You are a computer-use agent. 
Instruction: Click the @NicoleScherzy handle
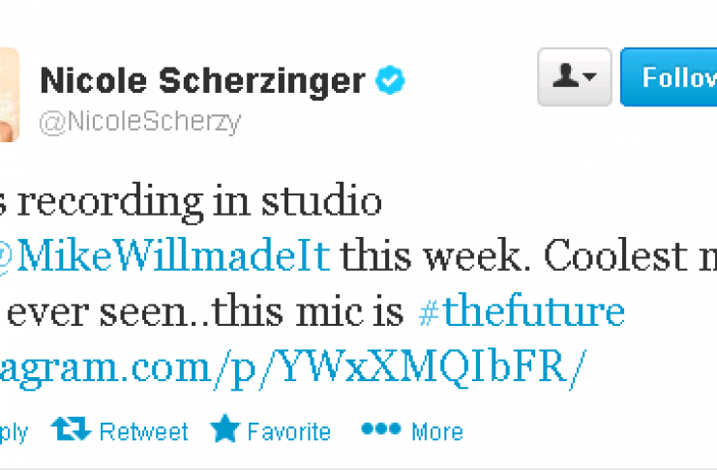139,122
